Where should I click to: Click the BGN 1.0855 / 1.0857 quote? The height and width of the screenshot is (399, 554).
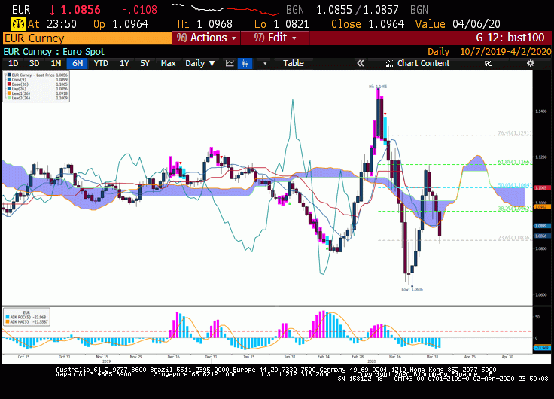click(x=358, y=10)
